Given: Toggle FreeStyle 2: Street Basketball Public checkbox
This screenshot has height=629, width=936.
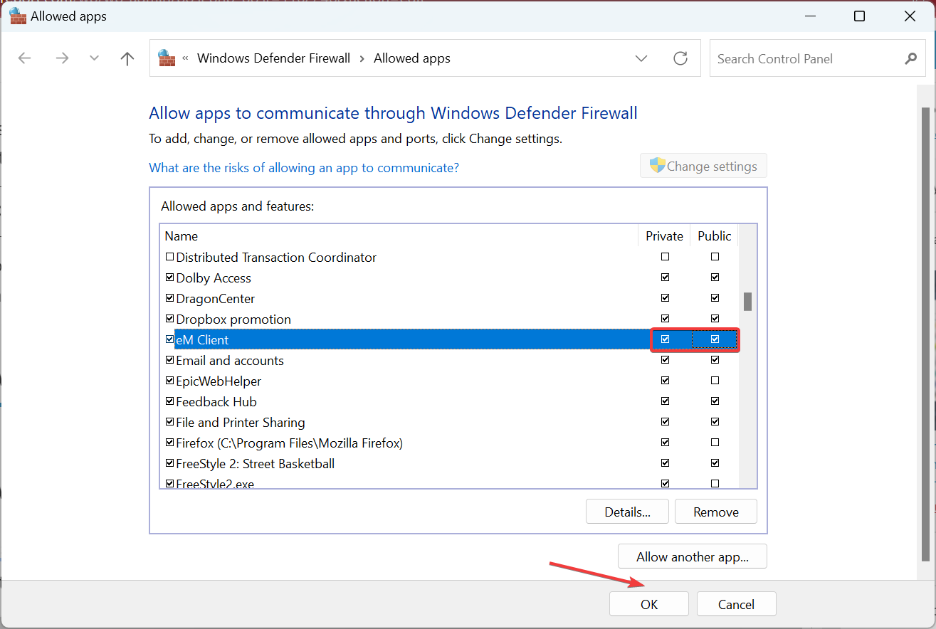Looking at the screenshot, I should tap(715, 463).
